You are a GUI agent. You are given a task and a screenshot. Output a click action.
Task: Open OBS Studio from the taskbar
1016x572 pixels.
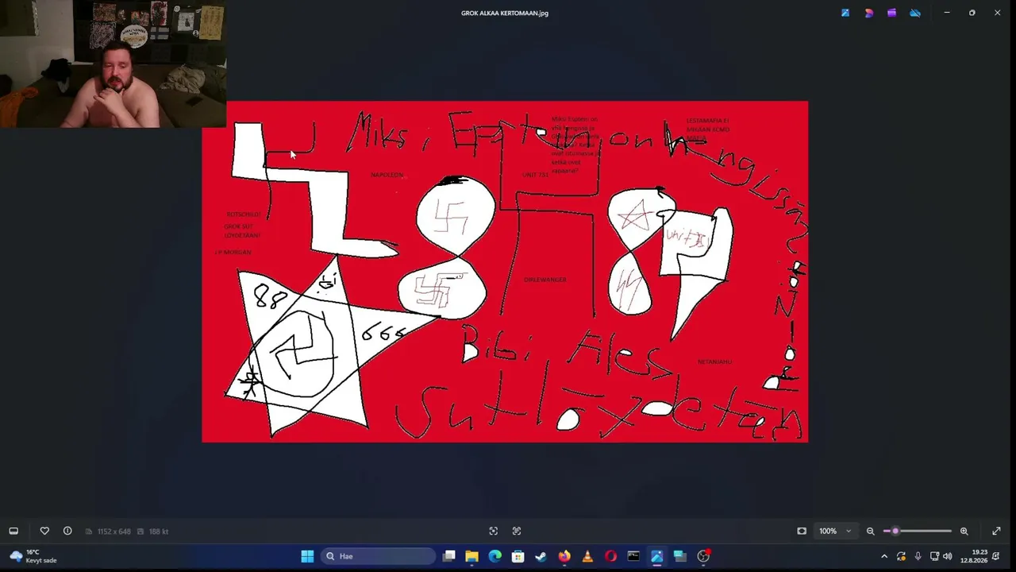703,556
